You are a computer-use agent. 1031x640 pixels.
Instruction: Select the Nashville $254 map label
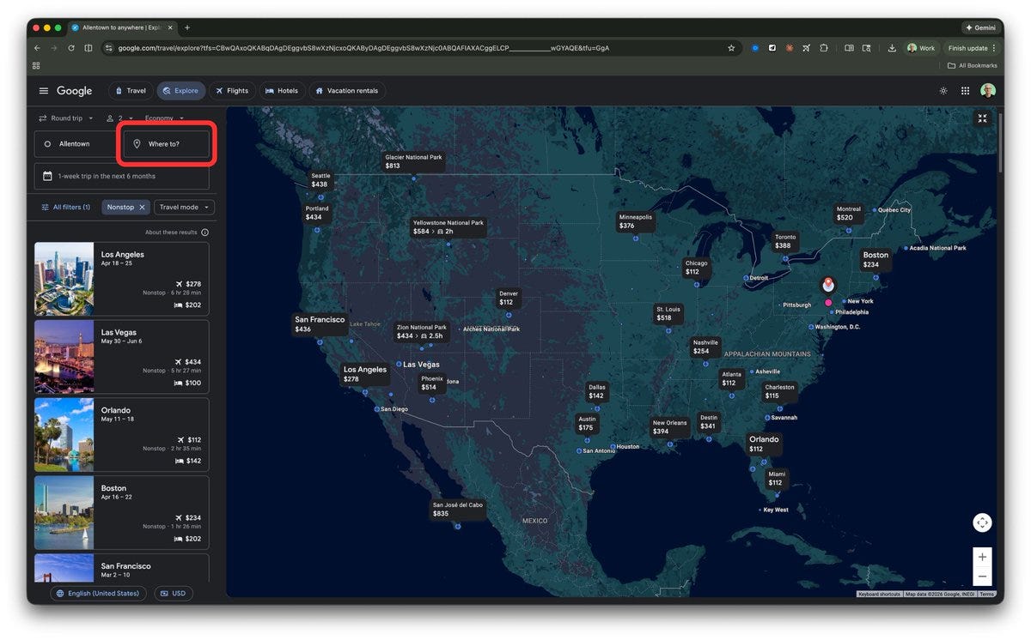[705, 347]
